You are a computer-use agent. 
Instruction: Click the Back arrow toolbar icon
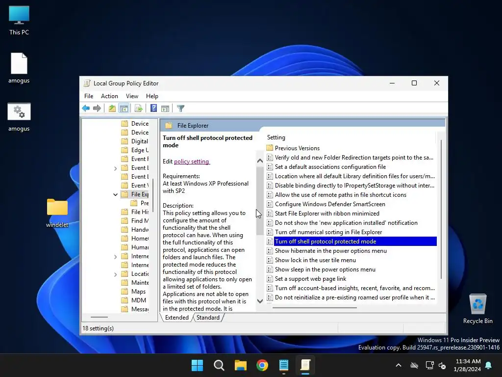coord(86,108)
